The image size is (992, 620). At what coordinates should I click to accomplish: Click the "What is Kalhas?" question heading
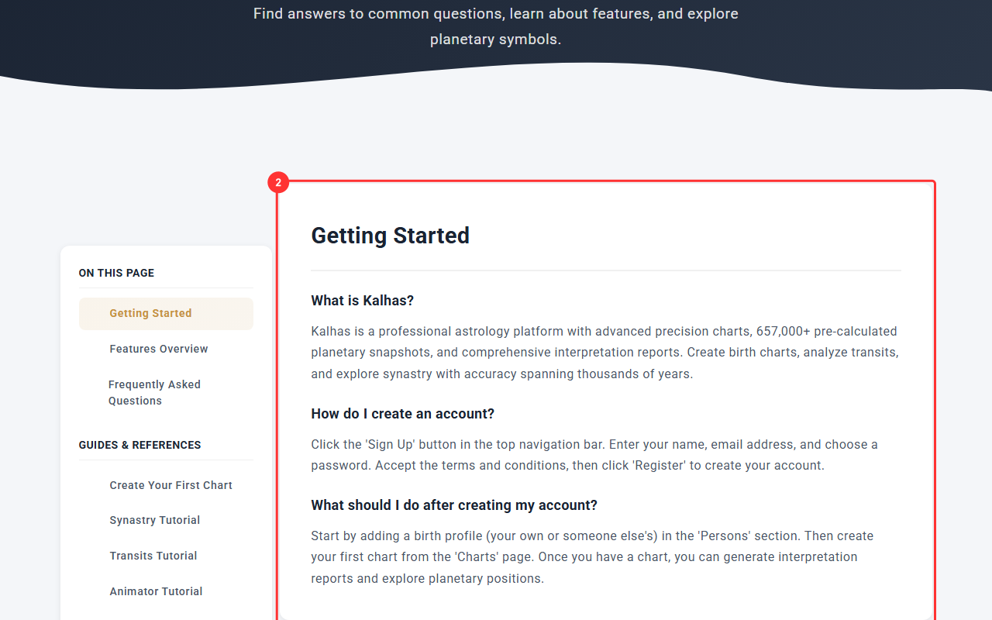363,301
